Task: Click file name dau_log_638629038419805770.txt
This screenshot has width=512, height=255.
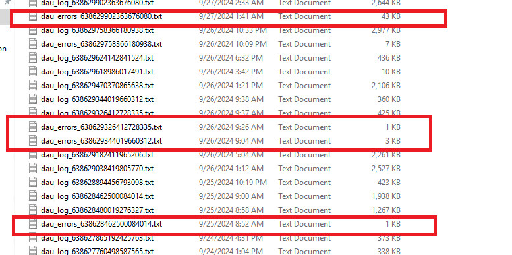Action: 98,169
